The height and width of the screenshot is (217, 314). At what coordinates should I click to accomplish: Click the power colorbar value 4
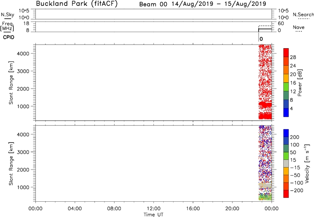coord(291,108)
